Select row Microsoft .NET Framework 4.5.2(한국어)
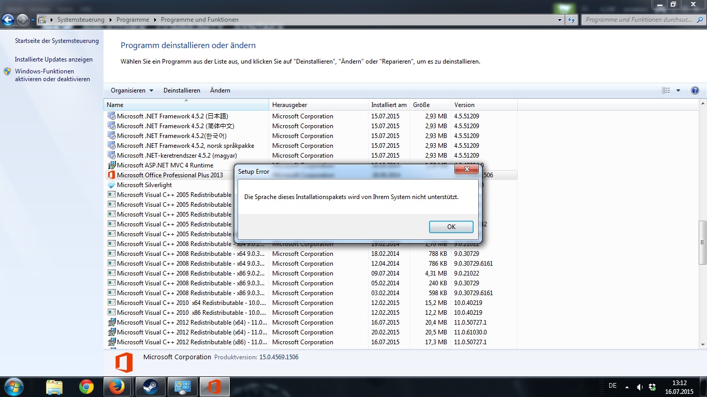This screenshot has height=397, width=707. click(311, 136)
